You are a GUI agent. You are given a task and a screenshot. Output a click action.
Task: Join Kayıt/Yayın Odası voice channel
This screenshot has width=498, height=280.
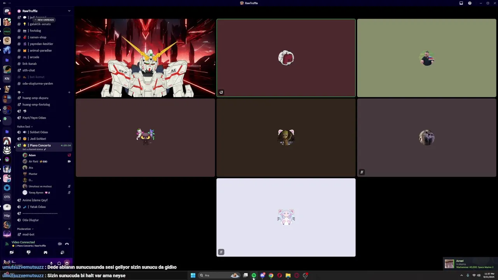pos(44,118)
